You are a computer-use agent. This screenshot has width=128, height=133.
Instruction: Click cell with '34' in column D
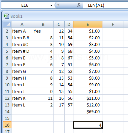tap(69, 31)
